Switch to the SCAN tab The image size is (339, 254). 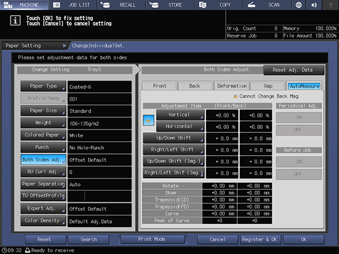(268, 5)
